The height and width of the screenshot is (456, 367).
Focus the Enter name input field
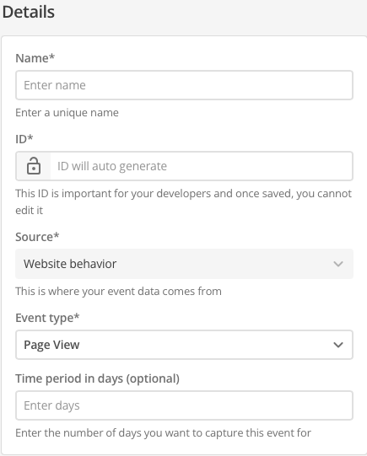click(x=184, y=85)
